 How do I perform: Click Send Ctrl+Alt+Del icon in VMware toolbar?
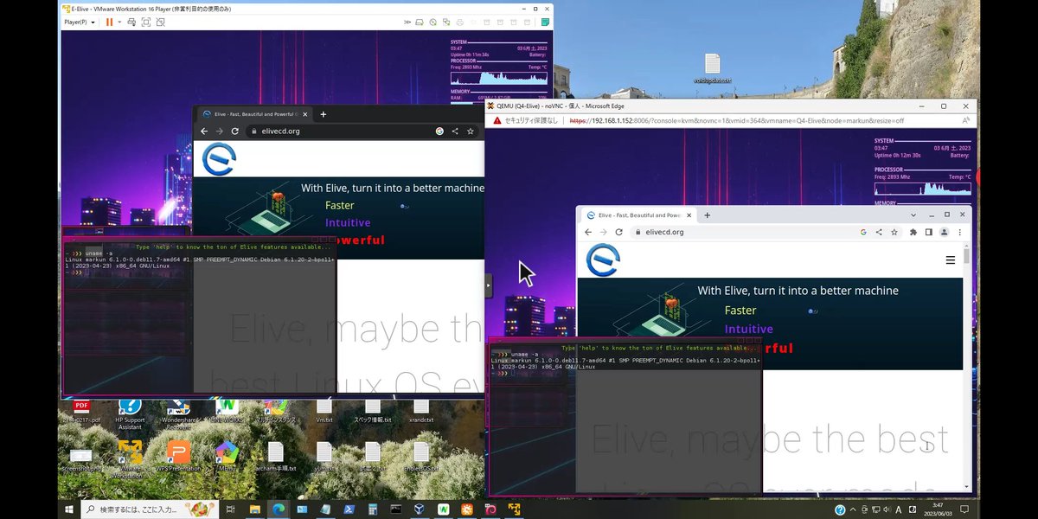(131, 22)
